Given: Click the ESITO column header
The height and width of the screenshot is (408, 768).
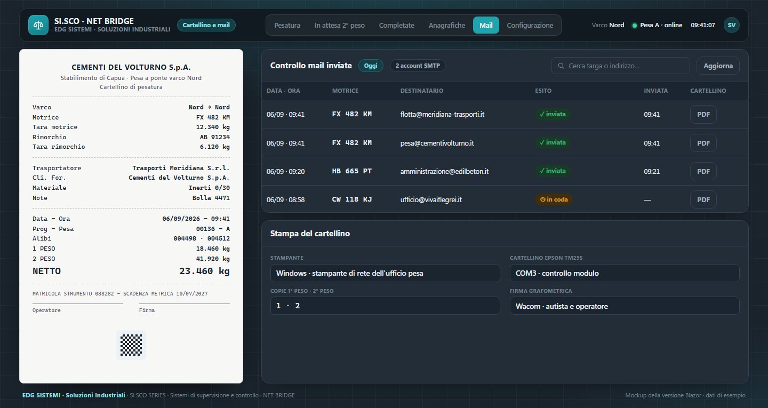Looking at the screenshot, I should pyautogui.click(x=543, y=91).
